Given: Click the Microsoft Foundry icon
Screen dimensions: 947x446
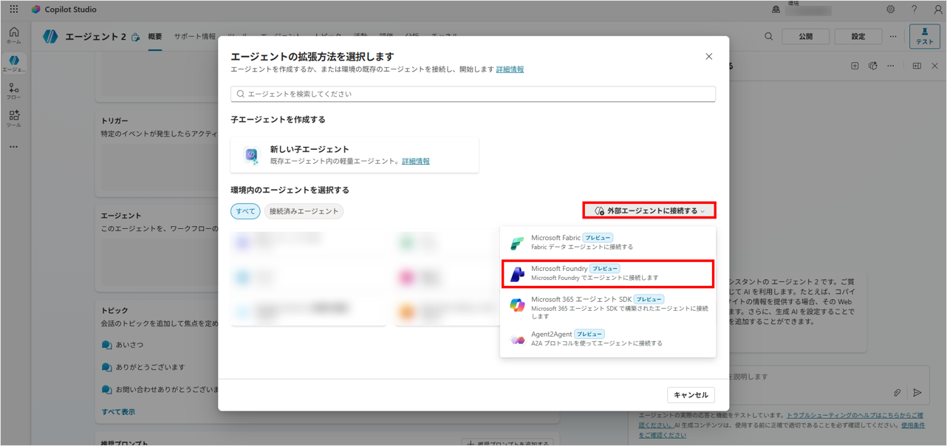Looking at the screenshot, I should coord(517,273).
